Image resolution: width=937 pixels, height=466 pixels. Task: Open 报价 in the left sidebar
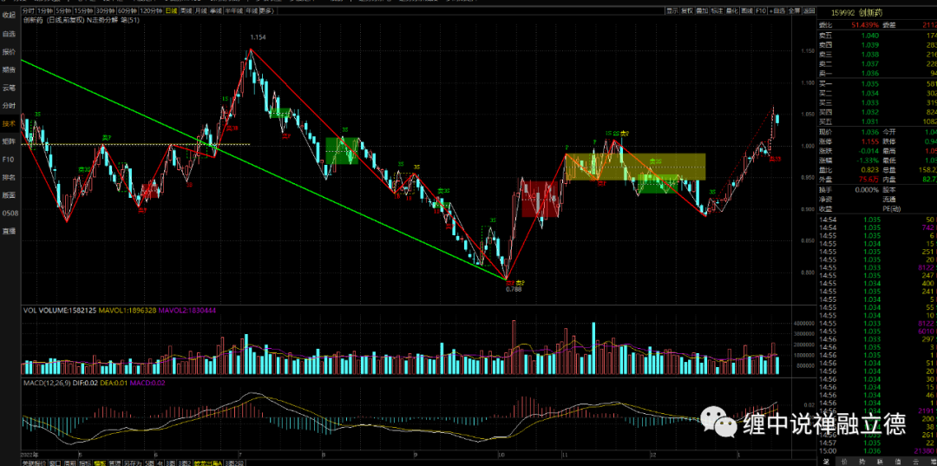coord(9,51)
